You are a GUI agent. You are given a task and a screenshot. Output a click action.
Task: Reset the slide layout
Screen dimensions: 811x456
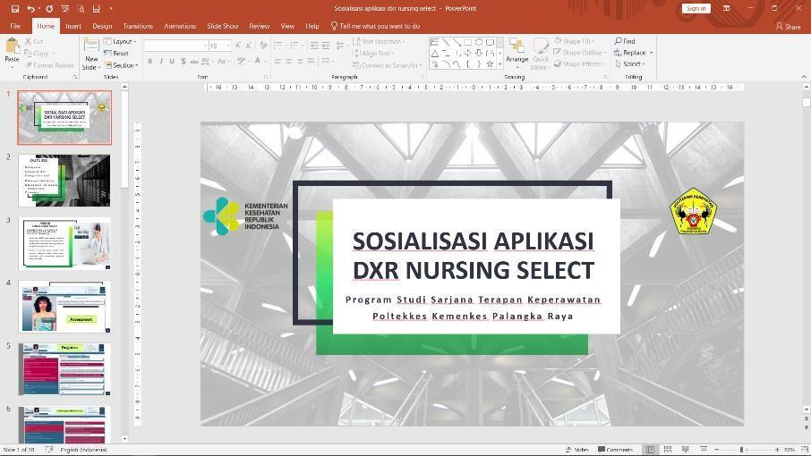[x=115, y=53]
